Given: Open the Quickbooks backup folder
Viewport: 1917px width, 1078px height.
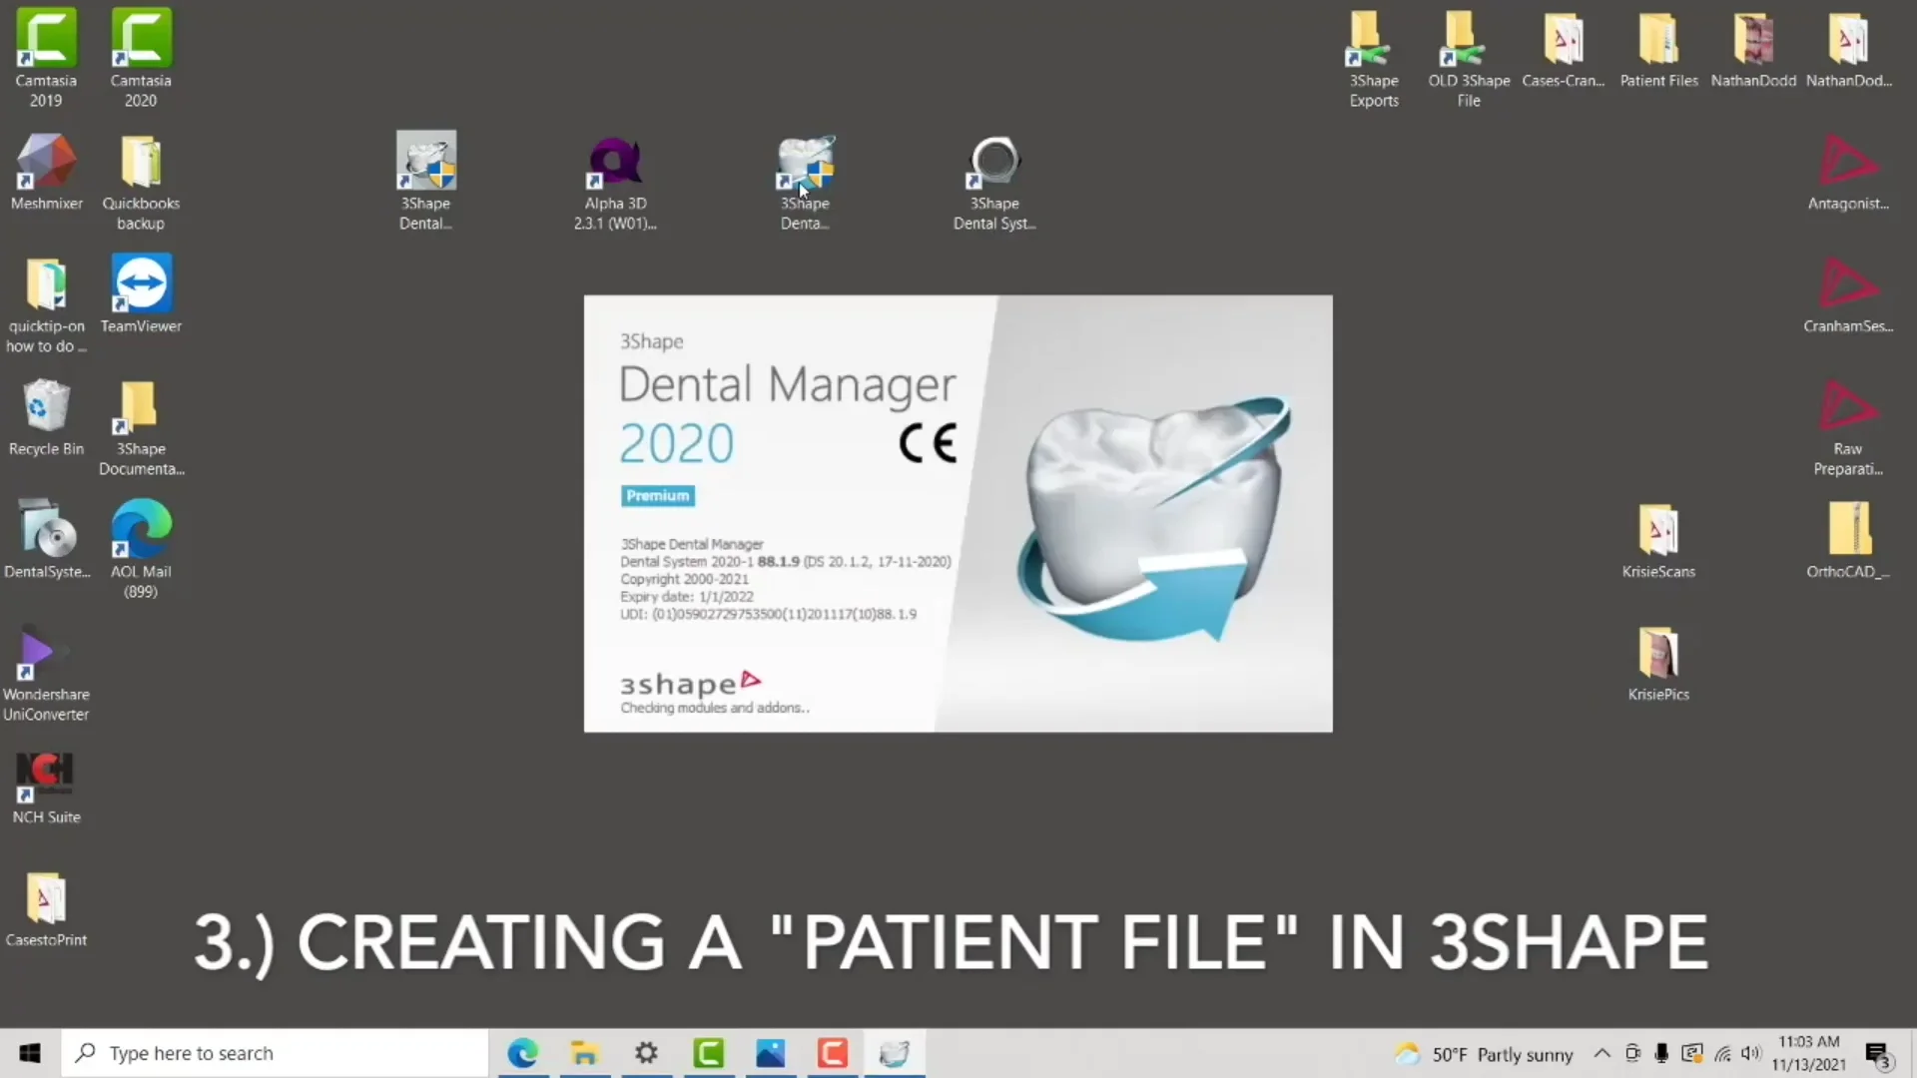Looking at the screenshot, I should tap(141, 182).
